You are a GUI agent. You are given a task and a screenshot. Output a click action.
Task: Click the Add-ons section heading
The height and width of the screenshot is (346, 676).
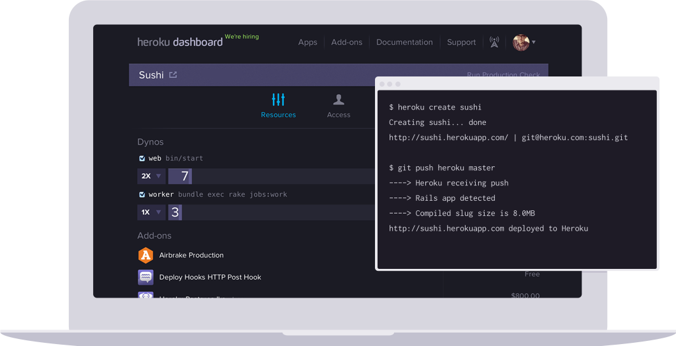[154, 236]
